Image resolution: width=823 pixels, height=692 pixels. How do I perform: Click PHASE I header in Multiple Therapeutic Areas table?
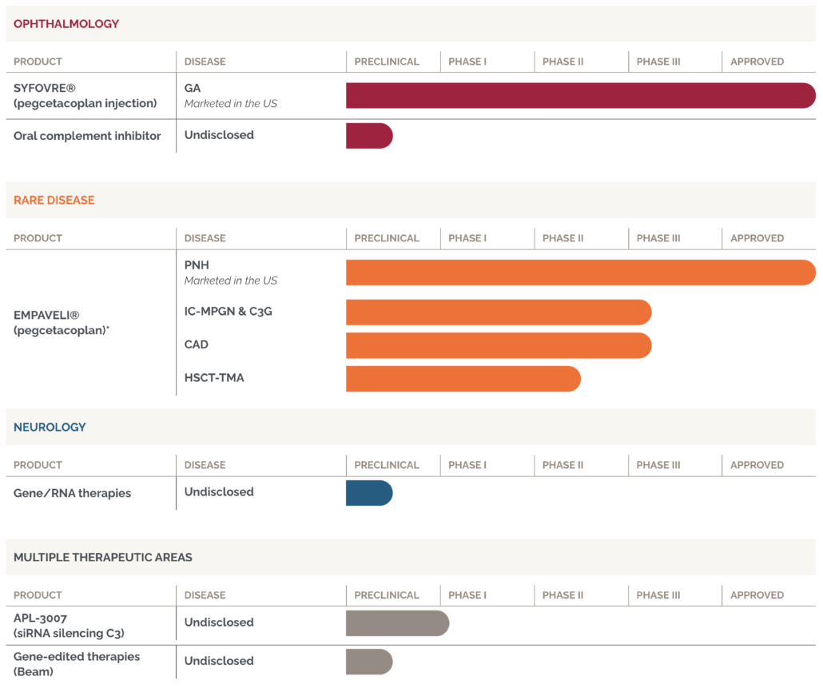tap(467, 595)
